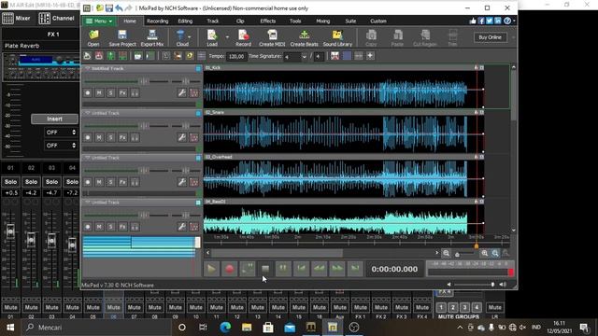Image resolution: width=598 pixels, height=336 pixels.
Task: Open the Create MIDI tool
Action: (272, 38)
